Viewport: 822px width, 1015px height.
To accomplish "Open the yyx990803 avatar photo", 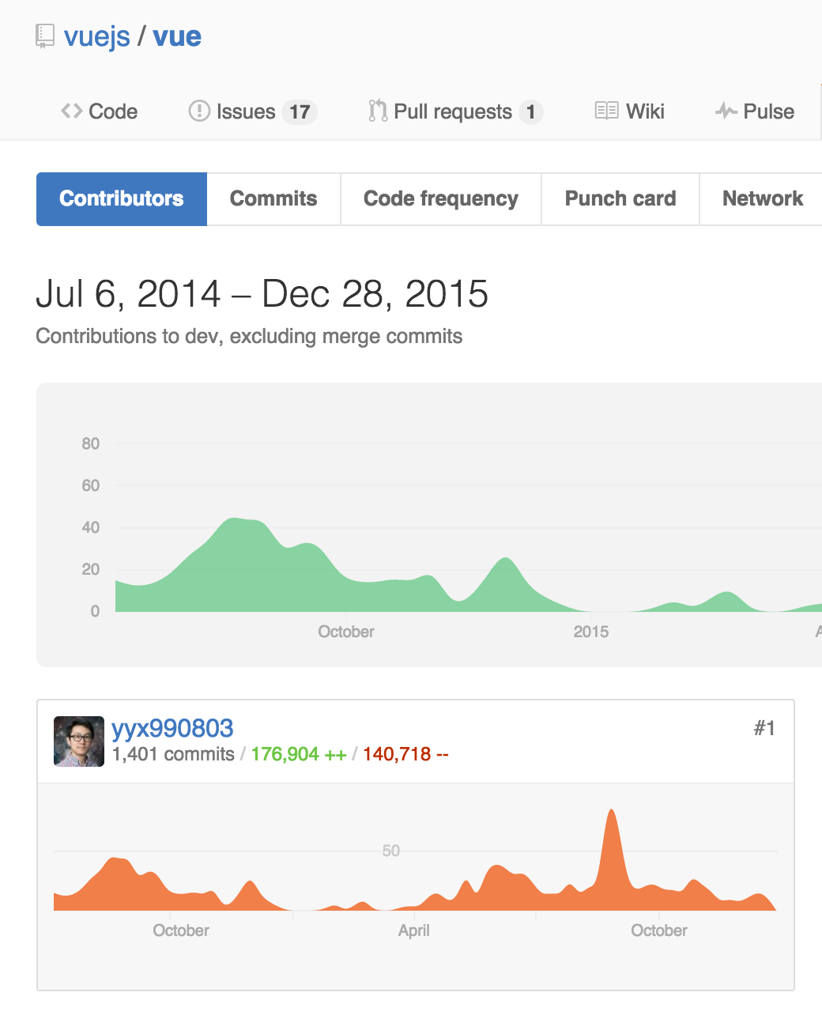I will click(x=78, y=741).
